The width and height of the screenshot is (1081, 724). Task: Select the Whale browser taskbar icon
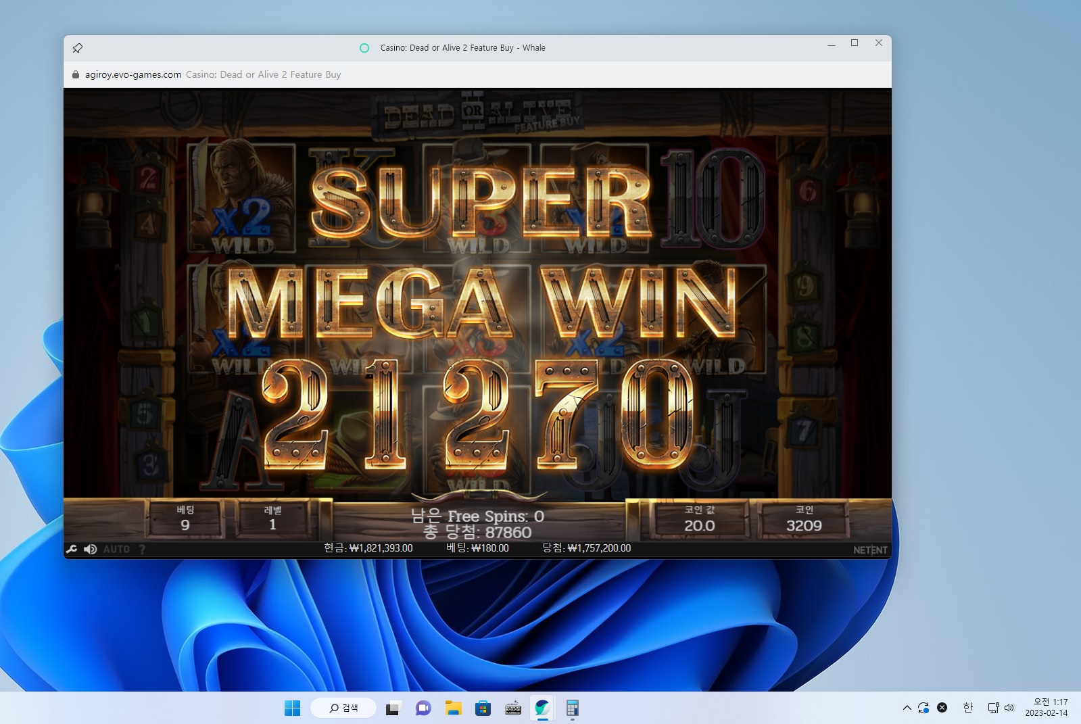coord(542,708)
